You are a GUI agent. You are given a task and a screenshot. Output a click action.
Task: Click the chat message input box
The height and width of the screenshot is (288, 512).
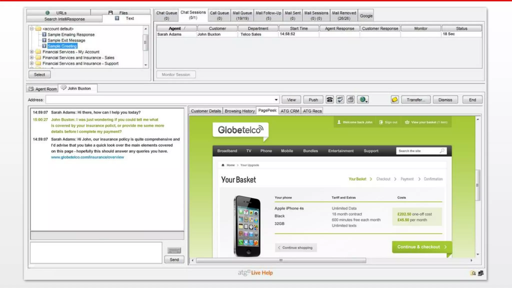[x=96, y=252]
